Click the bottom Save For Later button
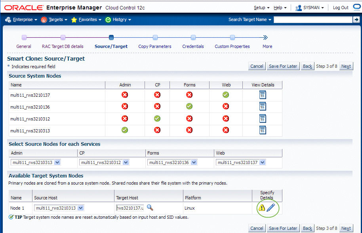This screenshot has height=233, width=362. 283,228
